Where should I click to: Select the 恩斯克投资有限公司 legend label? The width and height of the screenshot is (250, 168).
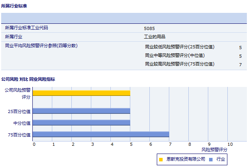[x=186, y=159]
